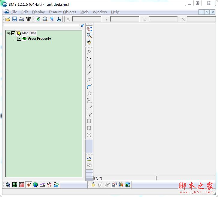This screenshot has width=218, height=197.
Task: Open the Display menu
Action: [38, 12]
